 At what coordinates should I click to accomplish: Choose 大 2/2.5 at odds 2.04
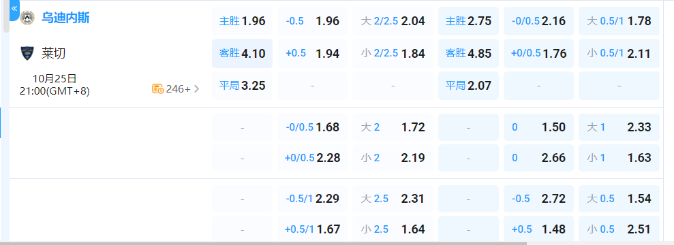(x=393, y=21)
